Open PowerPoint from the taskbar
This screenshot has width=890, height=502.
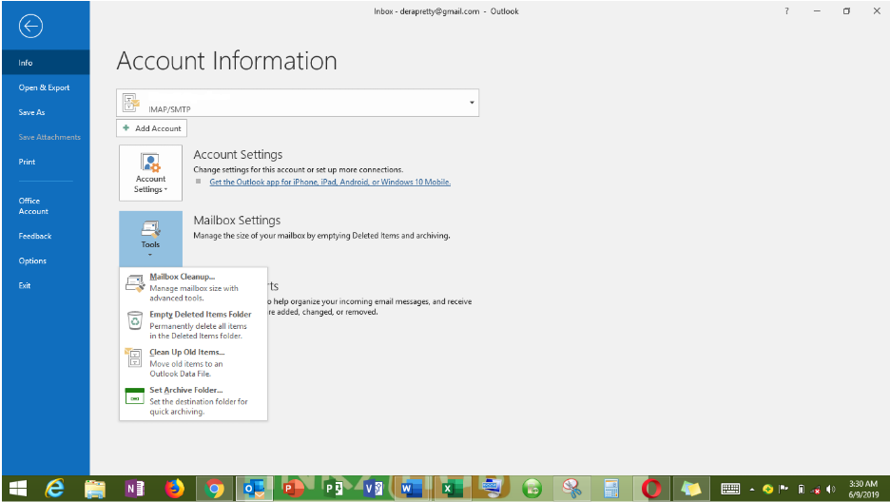(x=294, y=489)
